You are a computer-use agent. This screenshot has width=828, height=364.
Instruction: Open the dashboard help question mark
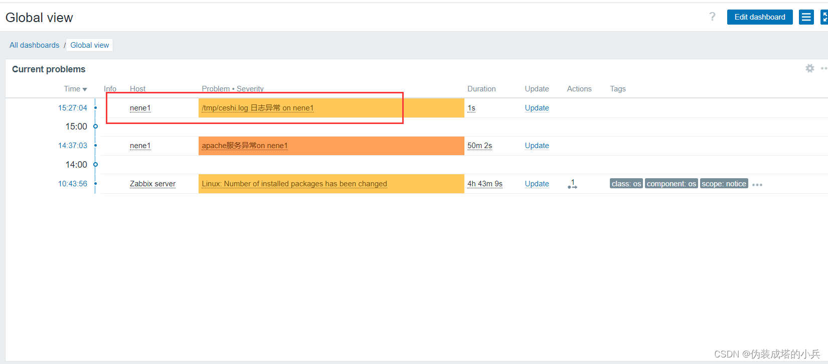[x=712, y=17]
